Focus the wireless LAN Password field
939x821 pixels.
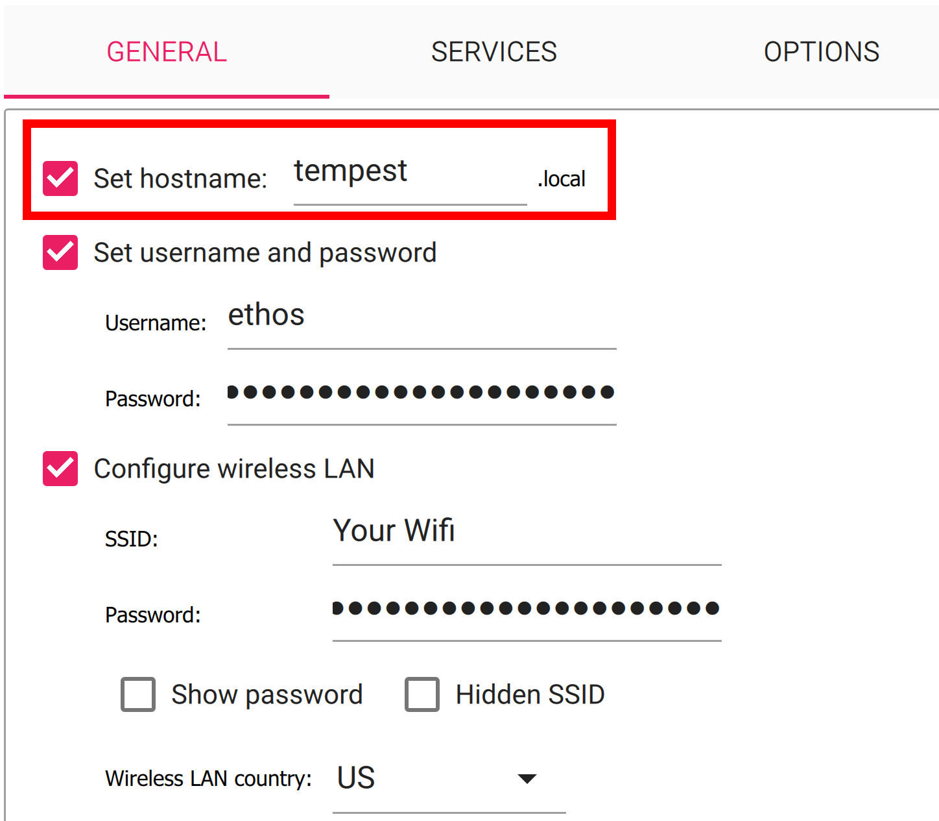527,609
